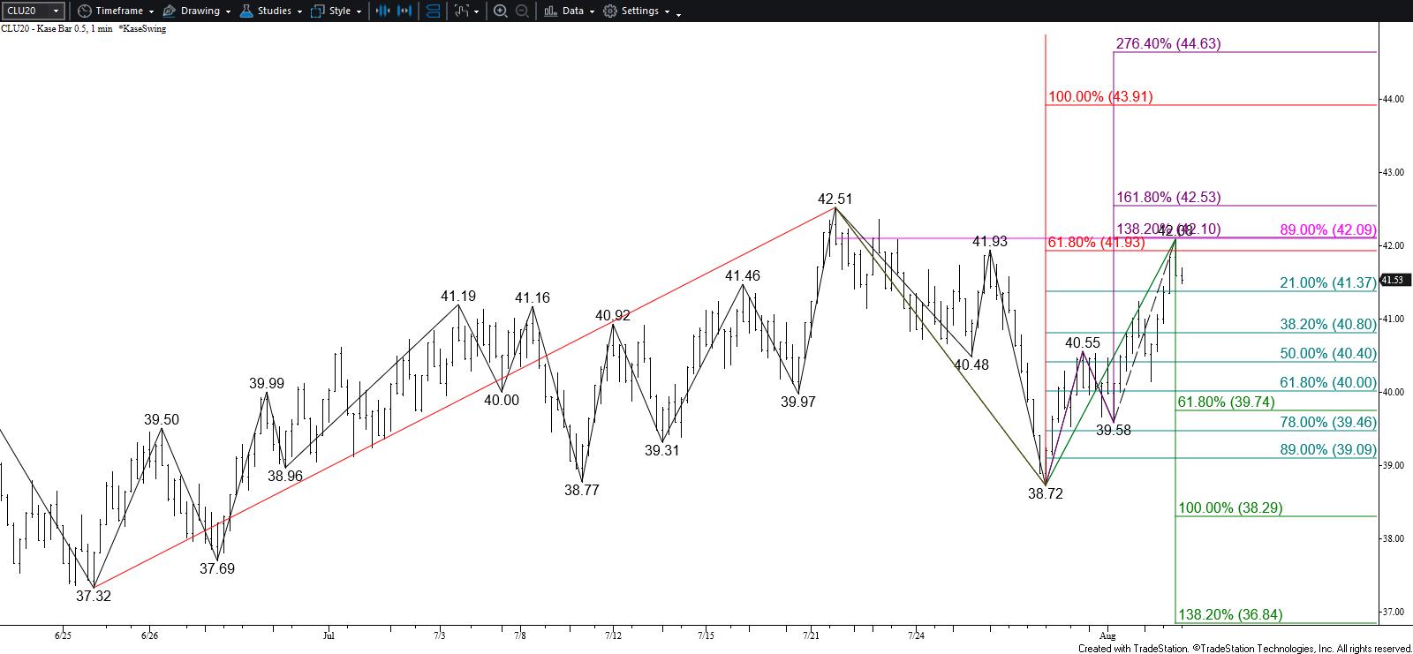
Task: Open the Studies menu
Action: pyautogui.click(x=275, y=11)
